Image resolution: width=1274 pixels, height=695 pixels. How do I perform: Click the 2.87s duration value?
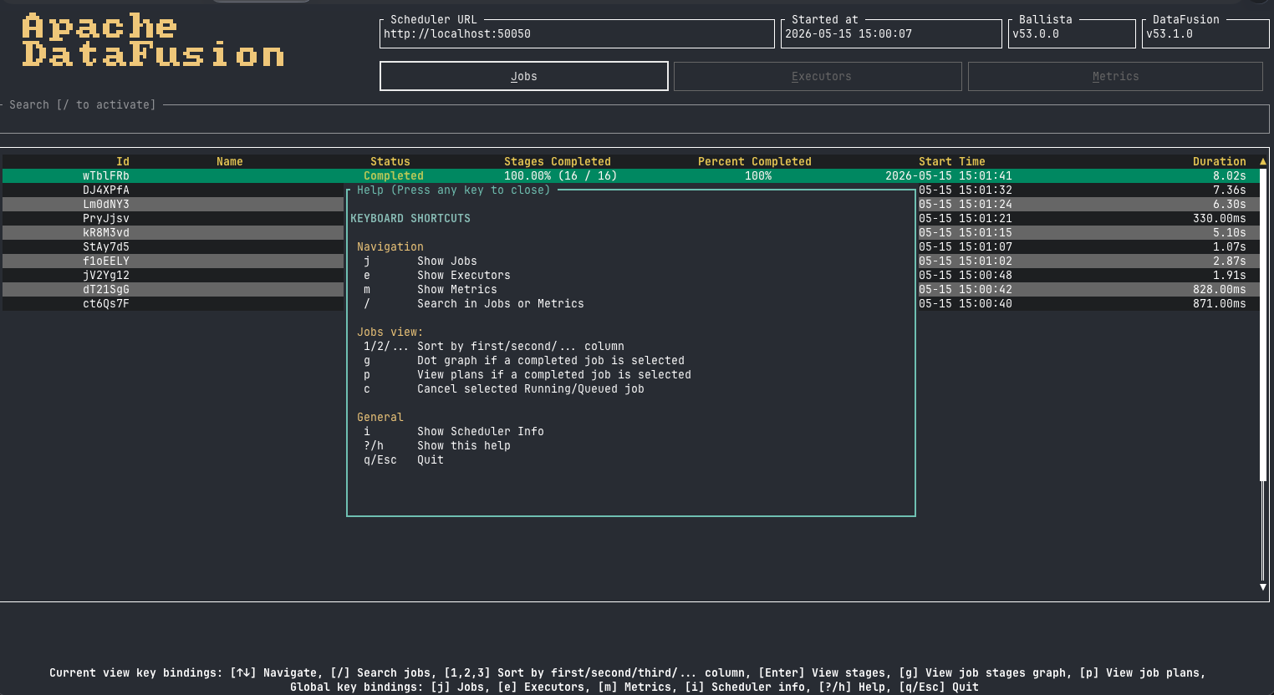(1230, 261)
